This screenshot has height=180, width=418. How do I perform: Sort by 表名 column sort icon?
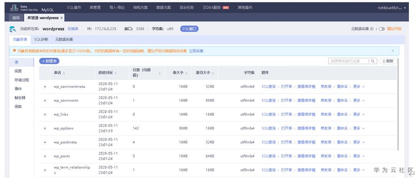[64, 73]
